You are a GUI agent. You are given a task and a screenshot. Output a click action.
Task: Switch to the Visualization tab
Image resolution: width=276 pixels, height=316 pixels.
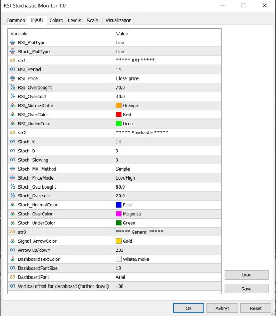tap(119, 21)
